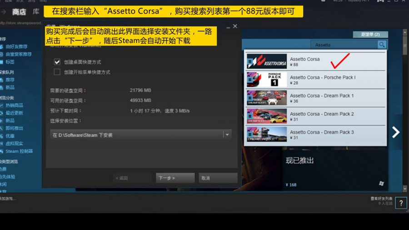409x230 pixels.
Task: Open the help question mark button
Action: 401,203
